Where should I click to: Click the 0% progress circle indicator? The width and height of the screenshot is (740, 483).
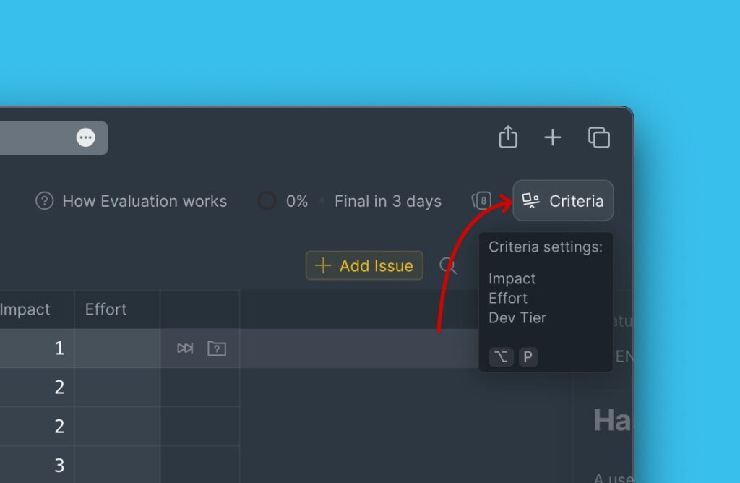tap(267, 201)
